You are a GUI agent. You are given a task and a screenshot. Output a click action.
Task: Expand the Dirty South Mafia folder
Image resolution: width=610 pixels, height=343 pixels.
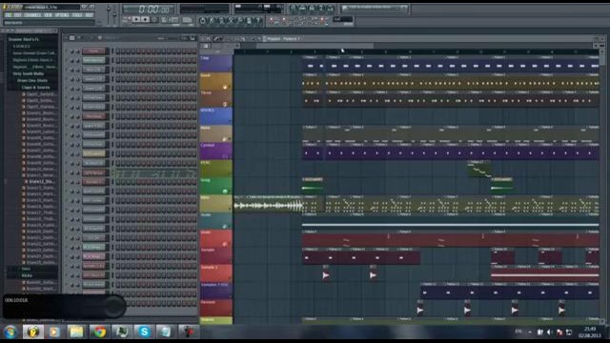tap(28, 73)
